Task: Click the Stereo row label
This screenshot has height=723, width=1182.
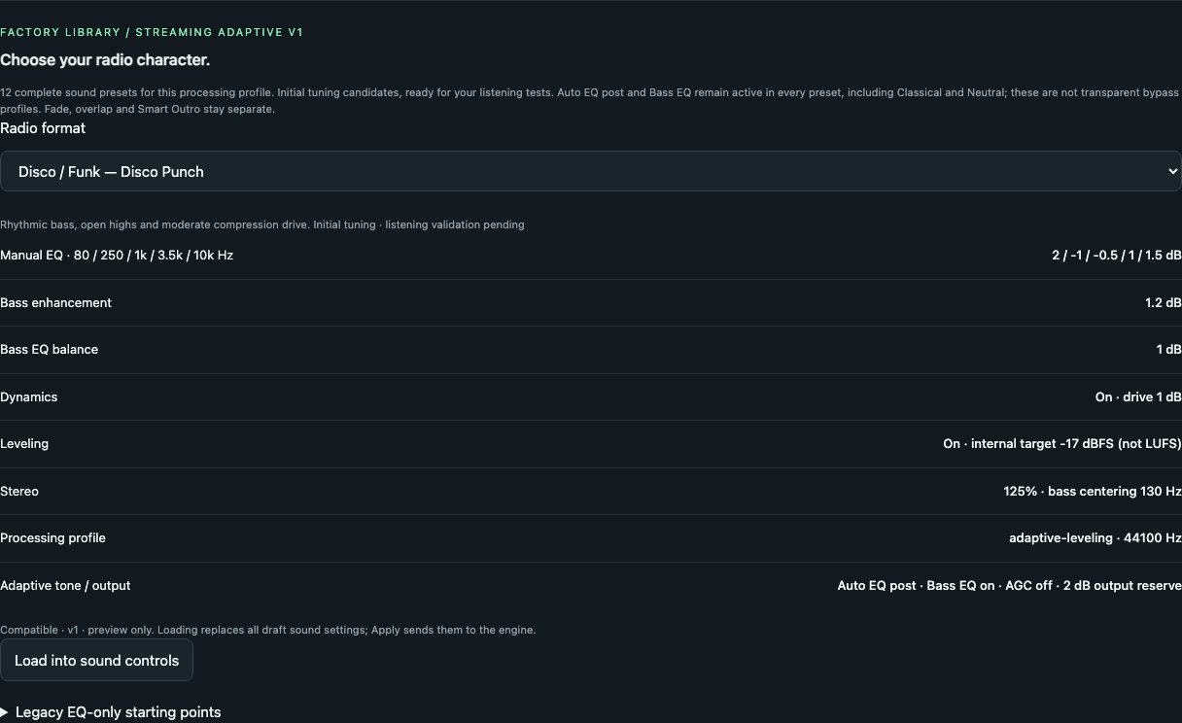Action: click(x=19, y=492)
